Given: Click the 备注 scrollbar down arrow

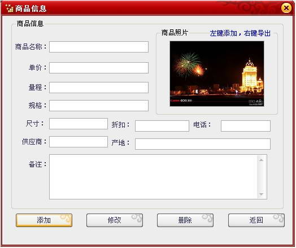Looking at the screenshot, I should pos(262,194).
